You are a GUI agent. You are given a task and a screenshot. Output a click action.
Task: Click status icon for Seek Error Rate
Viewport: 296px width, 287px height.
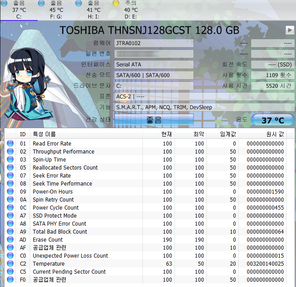pyautogui.click(x=10, y=175)
